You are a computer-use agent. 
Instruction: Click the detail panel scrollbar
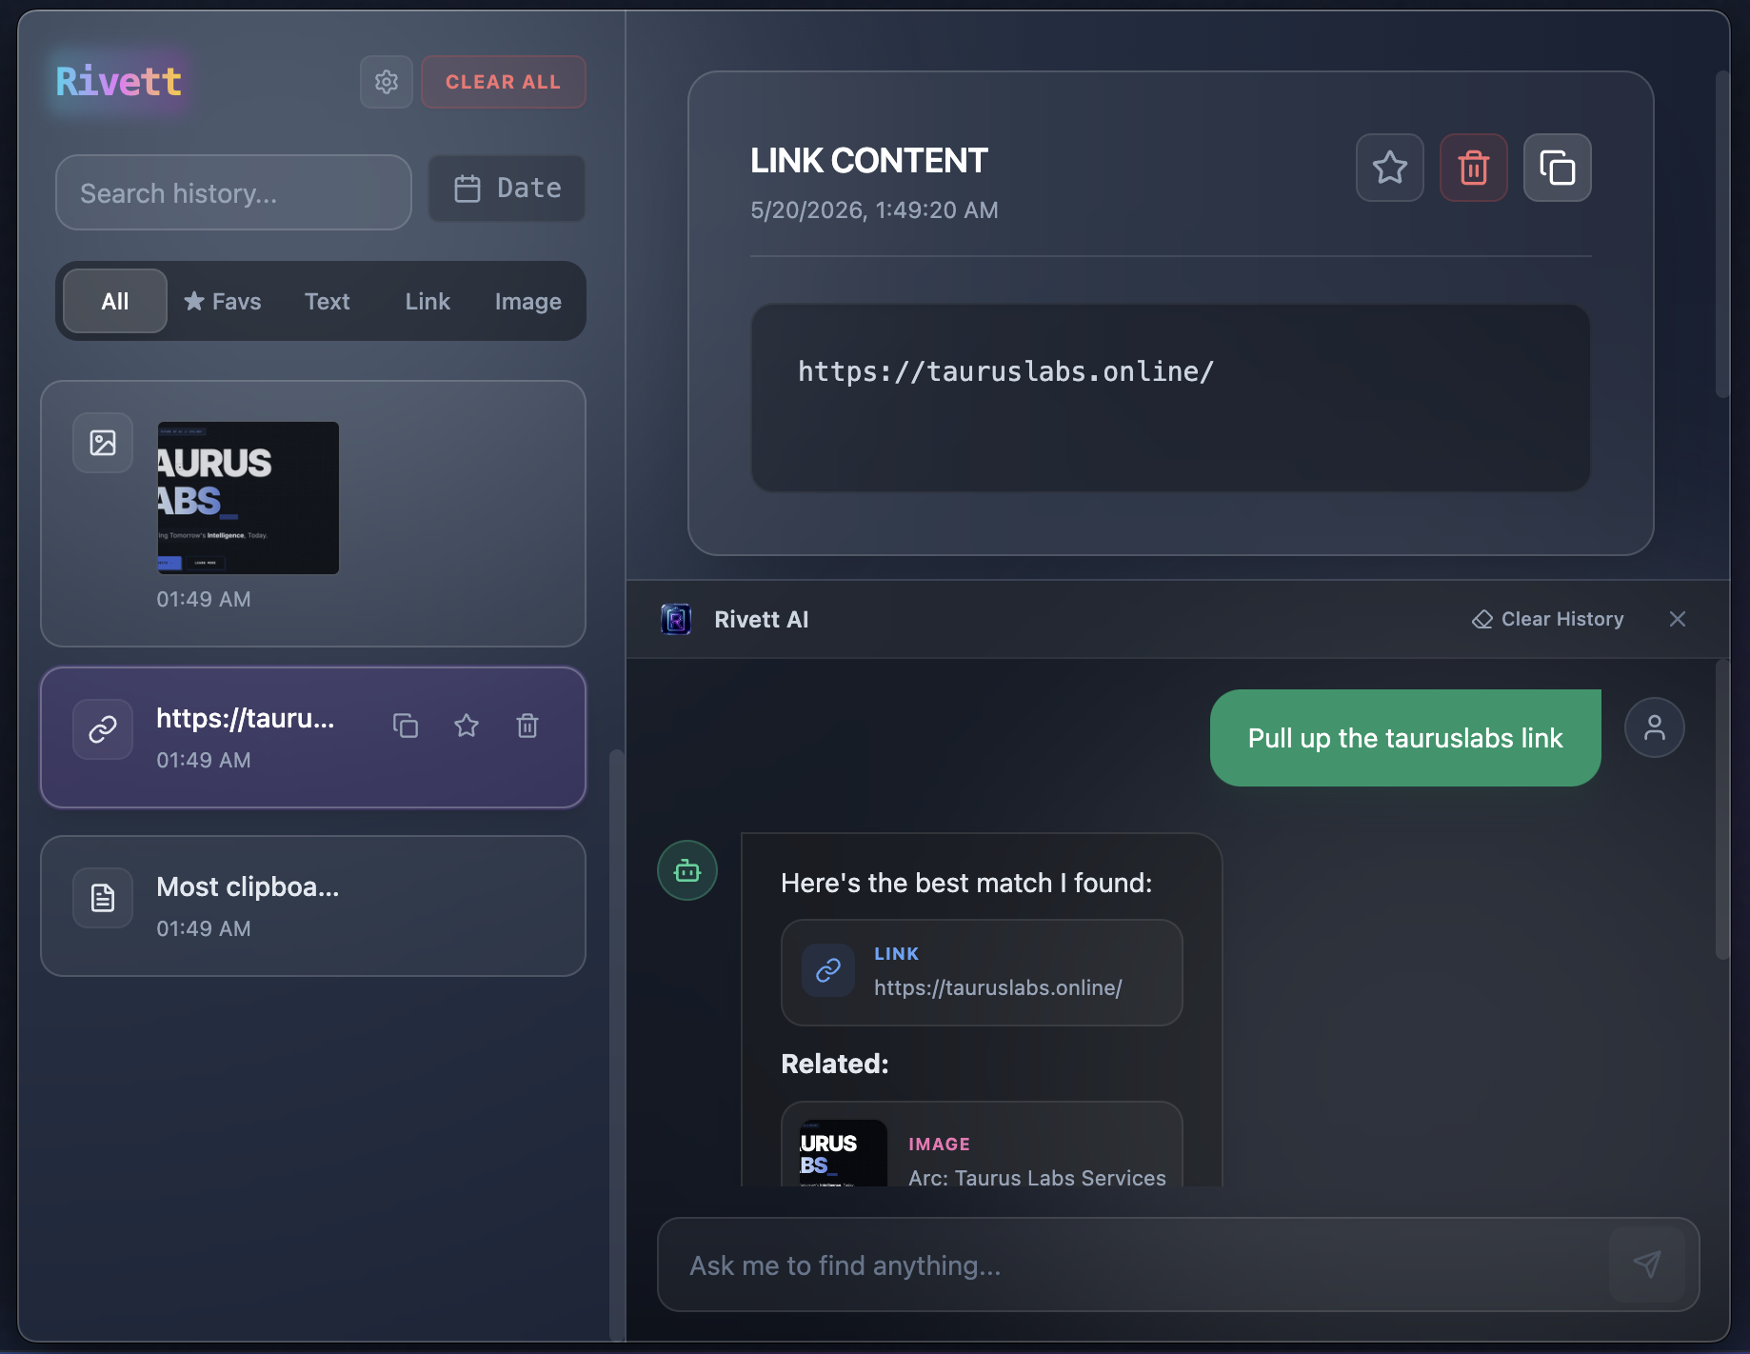[x=1722, y=233]
